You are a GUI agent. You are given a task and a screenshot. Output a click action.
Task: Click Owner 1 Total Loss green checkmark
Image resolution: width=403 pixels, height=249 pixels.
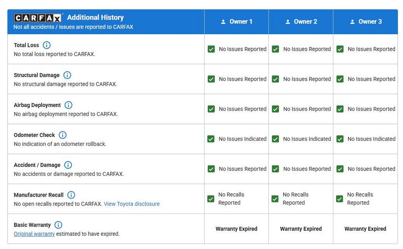211,49
